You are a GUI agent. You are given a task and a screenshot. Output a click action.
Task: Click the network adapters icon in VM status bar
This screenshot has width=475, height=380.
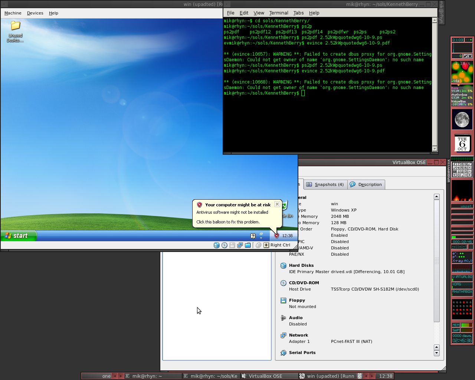click(240, 245)
